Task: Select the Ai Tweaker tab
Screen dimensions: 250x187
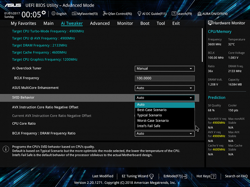Action: (72, 23)
